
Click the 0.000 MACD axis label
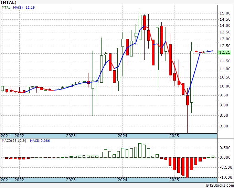(225, 157)
